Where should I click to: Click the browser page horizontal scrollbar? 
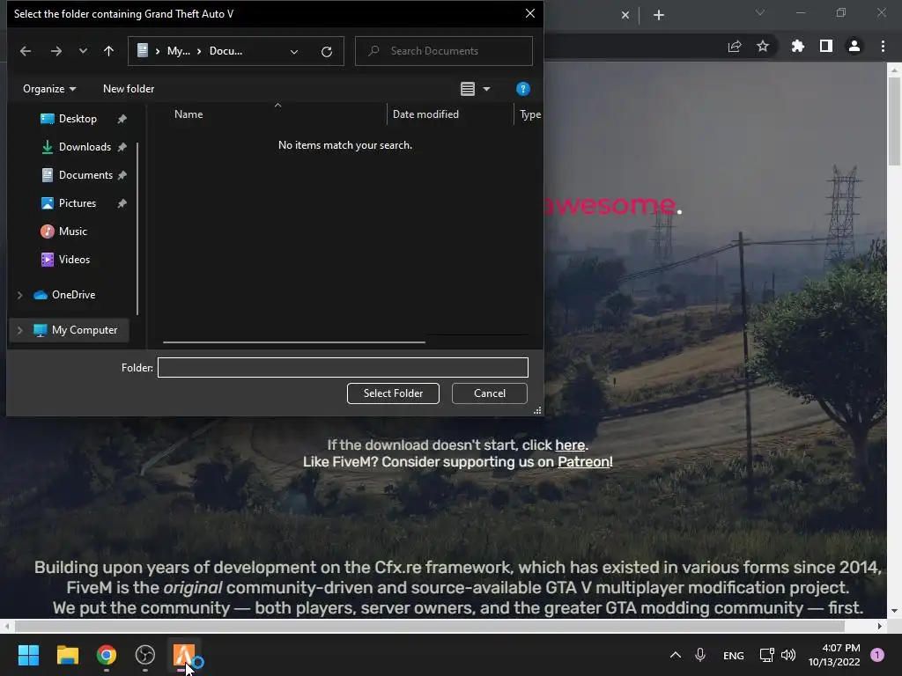coord(430,626)
